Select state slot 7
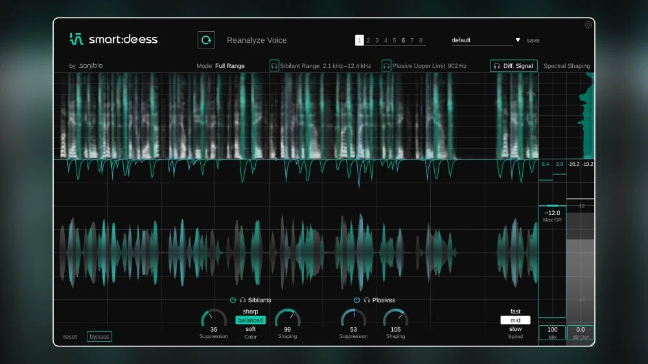 click(412, 41)
